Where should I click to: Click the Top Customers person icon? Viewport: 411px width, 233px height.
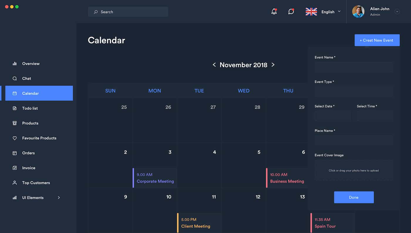click(15, 183)
